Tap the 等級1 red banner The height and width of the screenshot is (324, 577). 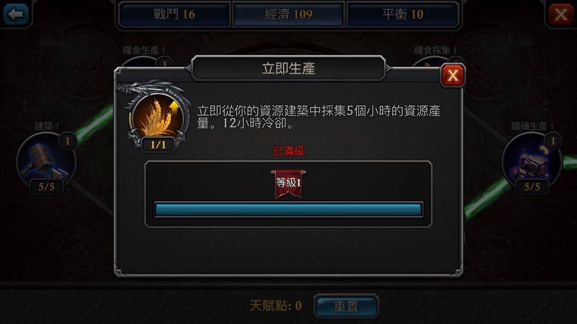(x=288, y=184)
